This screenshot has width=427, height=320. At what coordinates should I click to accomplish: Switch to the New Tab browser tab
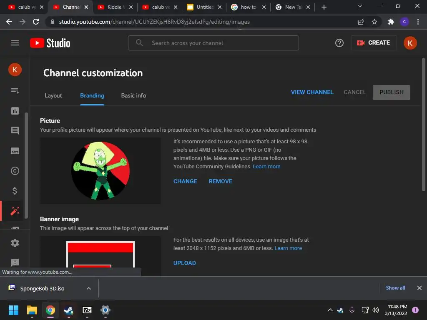(x=291, y=7)
